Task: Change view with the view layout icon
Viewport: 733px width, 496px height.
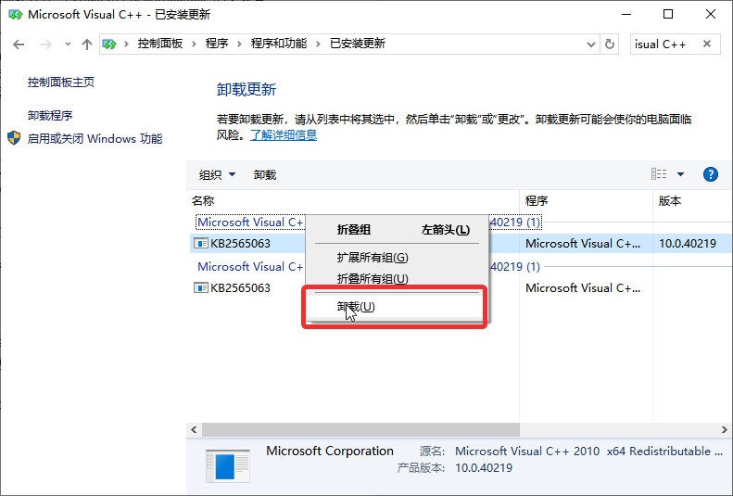Action: (659, 174)
